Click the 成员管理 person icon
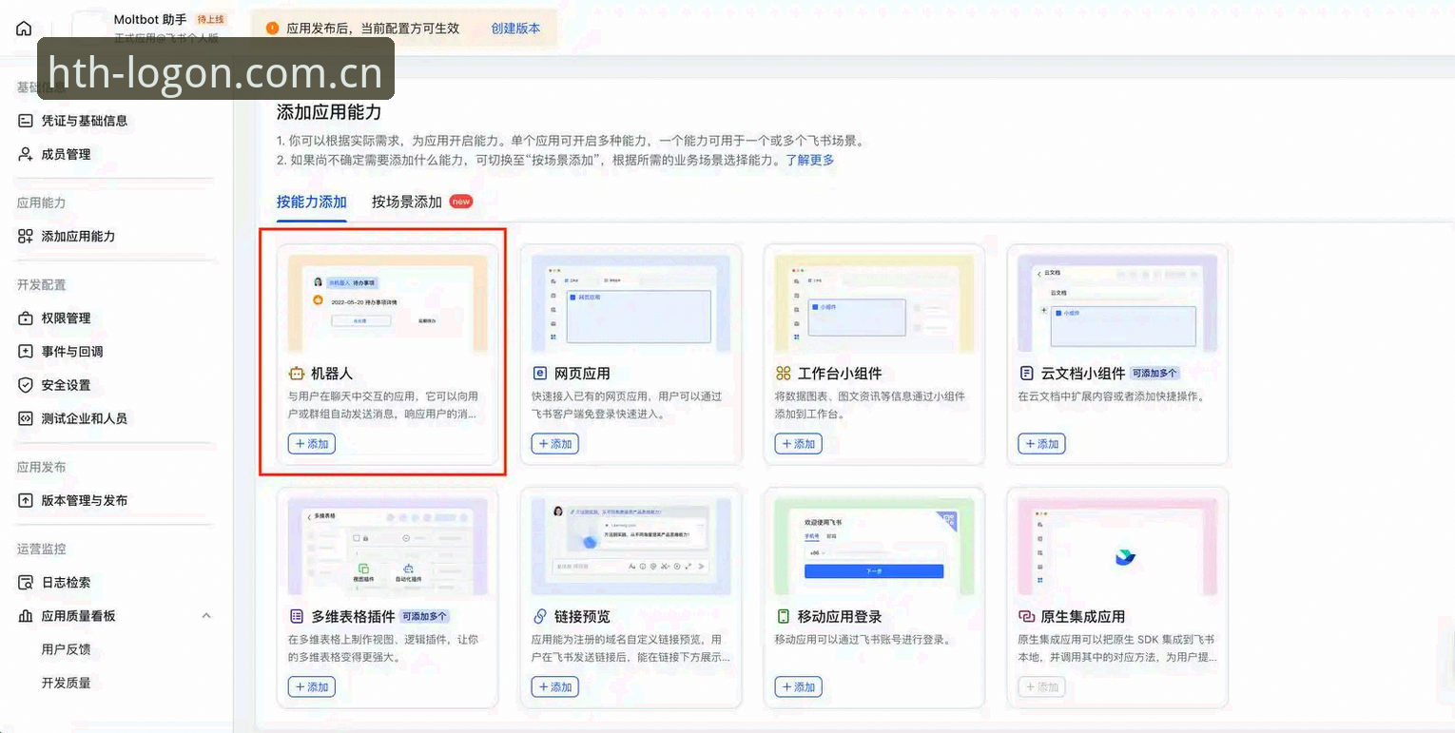 (x=26, y=154)
